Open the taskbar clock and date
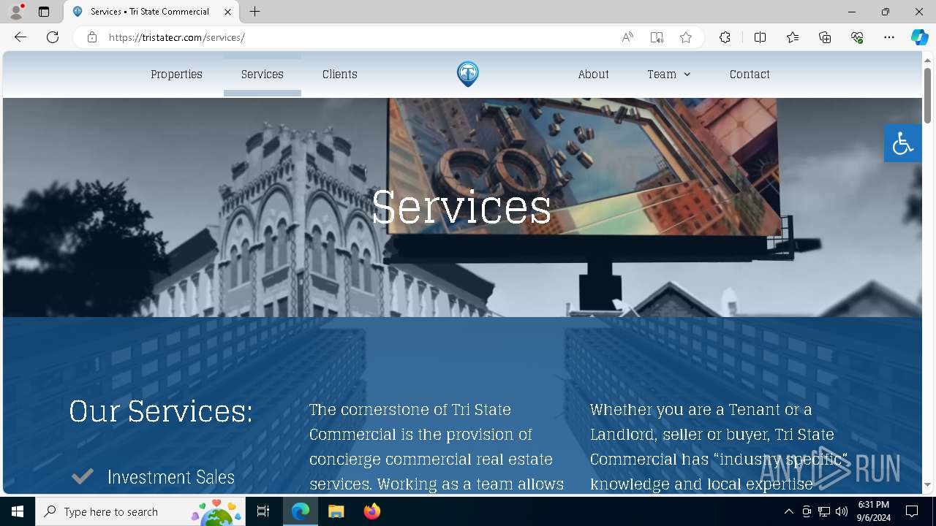This screenshot has width=936, height=526. (874, 511)
